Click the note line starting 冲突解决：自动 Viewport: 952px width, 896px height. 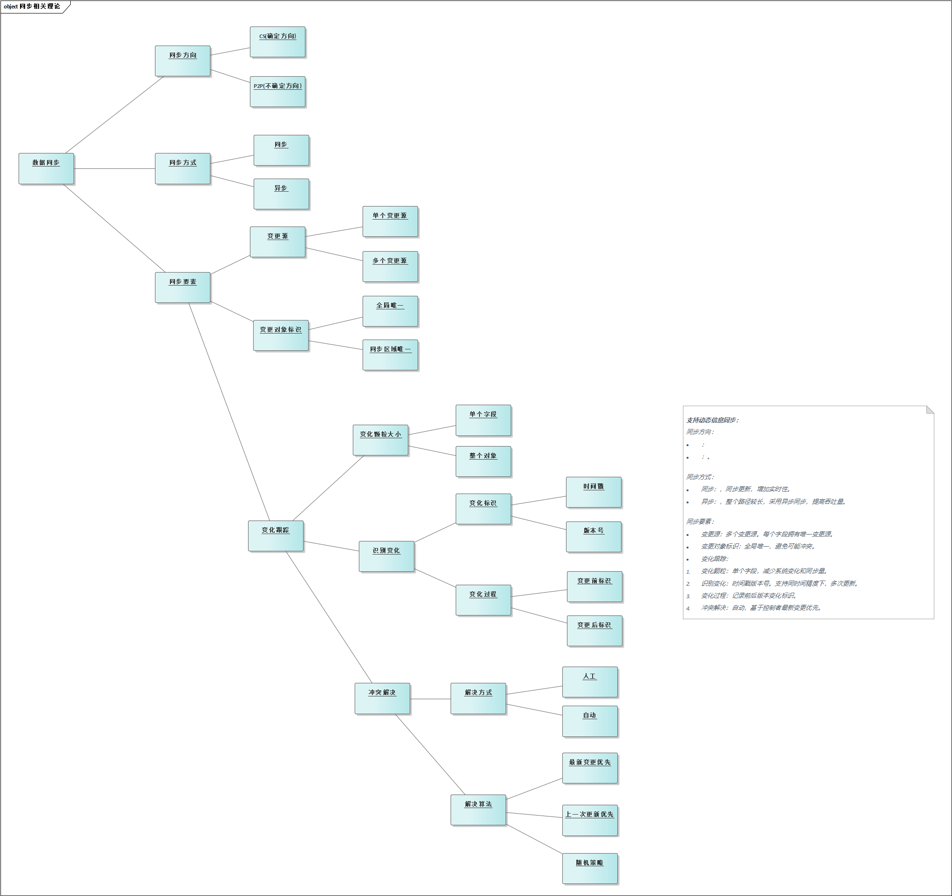click(762, 608)
